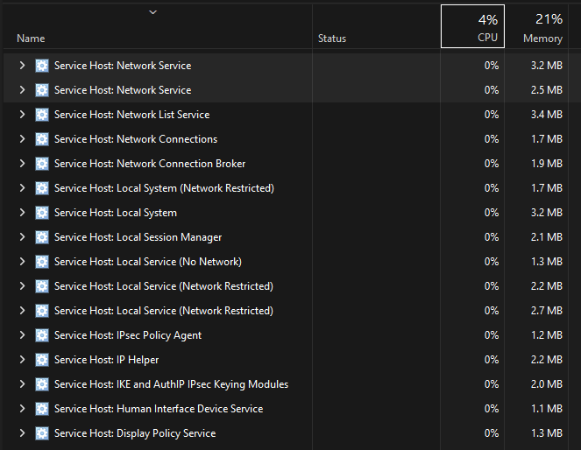Click the IPsec Policy Agent gear icon

point(42,335)
